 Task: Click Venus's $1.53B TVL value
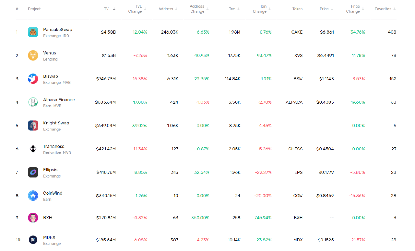click(109, 55)
